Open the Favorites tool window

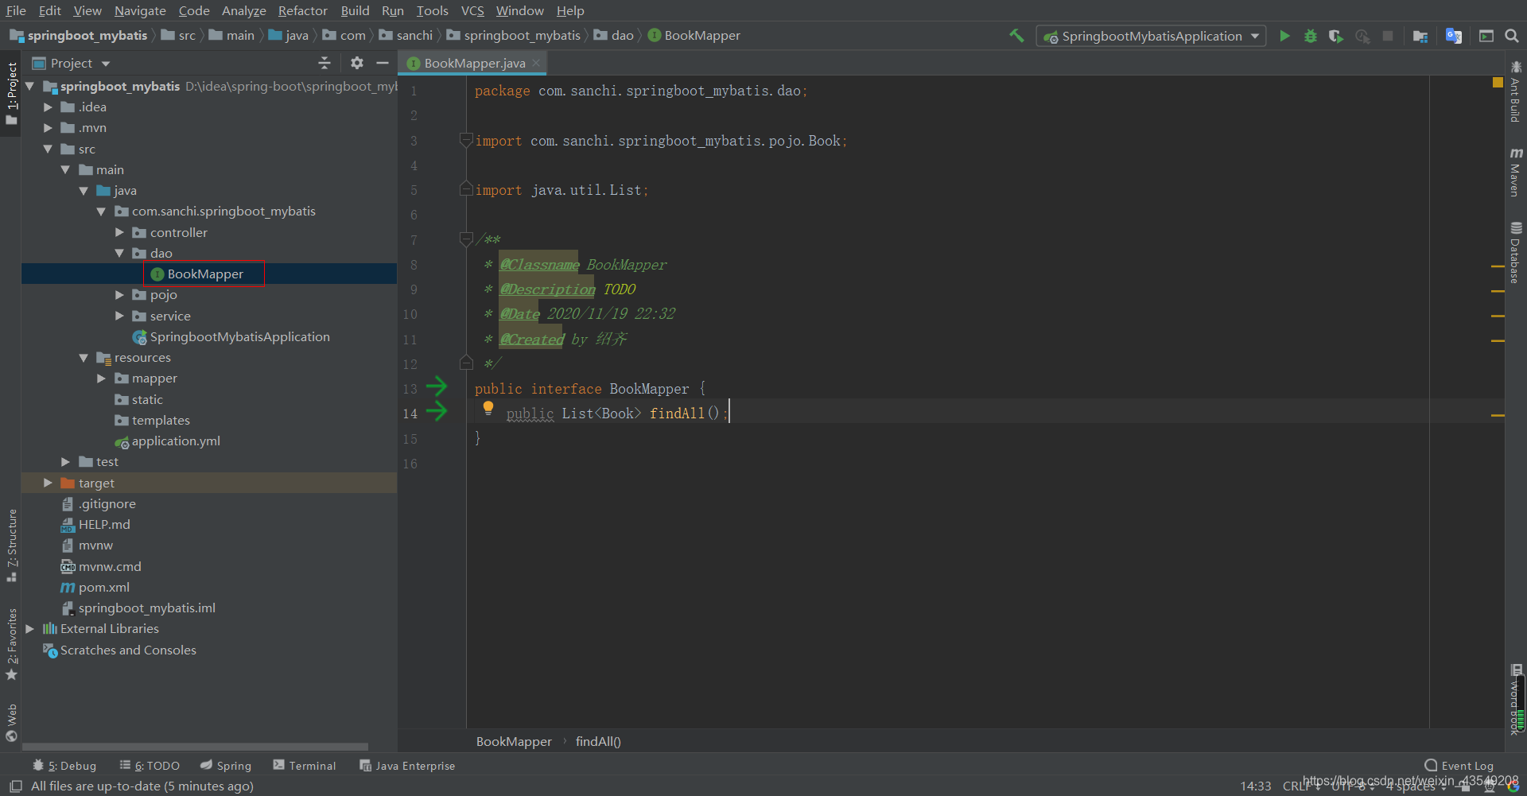(x=11, y=644)
